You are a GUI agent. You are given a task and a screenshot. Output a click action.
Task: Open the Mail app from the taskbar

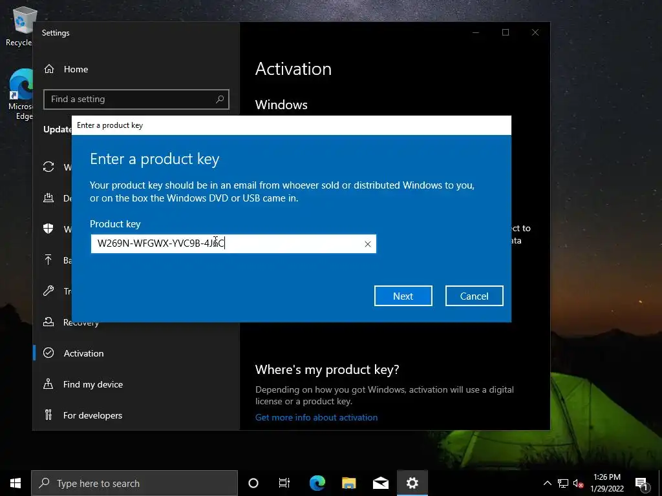pos(380,483)
